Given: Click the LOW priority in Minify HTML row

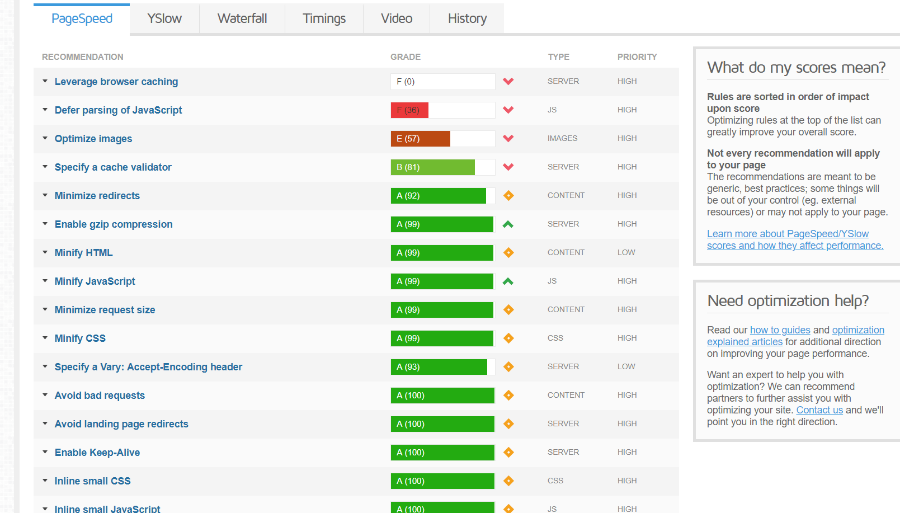Looking at the screenshot, I should coord(626,252).
